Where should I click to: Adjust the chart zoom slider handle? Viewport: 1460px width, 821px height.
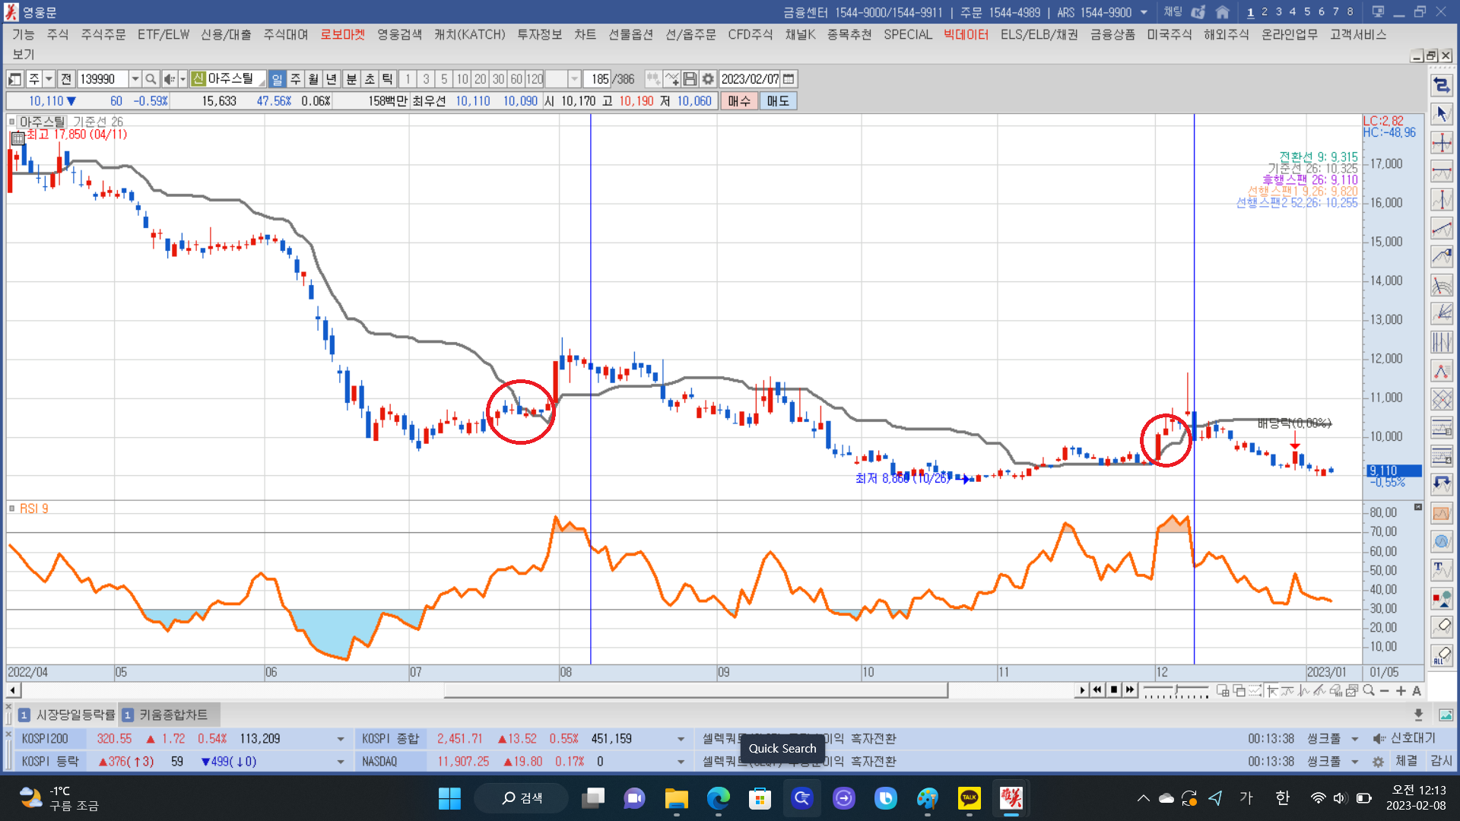1176,690
